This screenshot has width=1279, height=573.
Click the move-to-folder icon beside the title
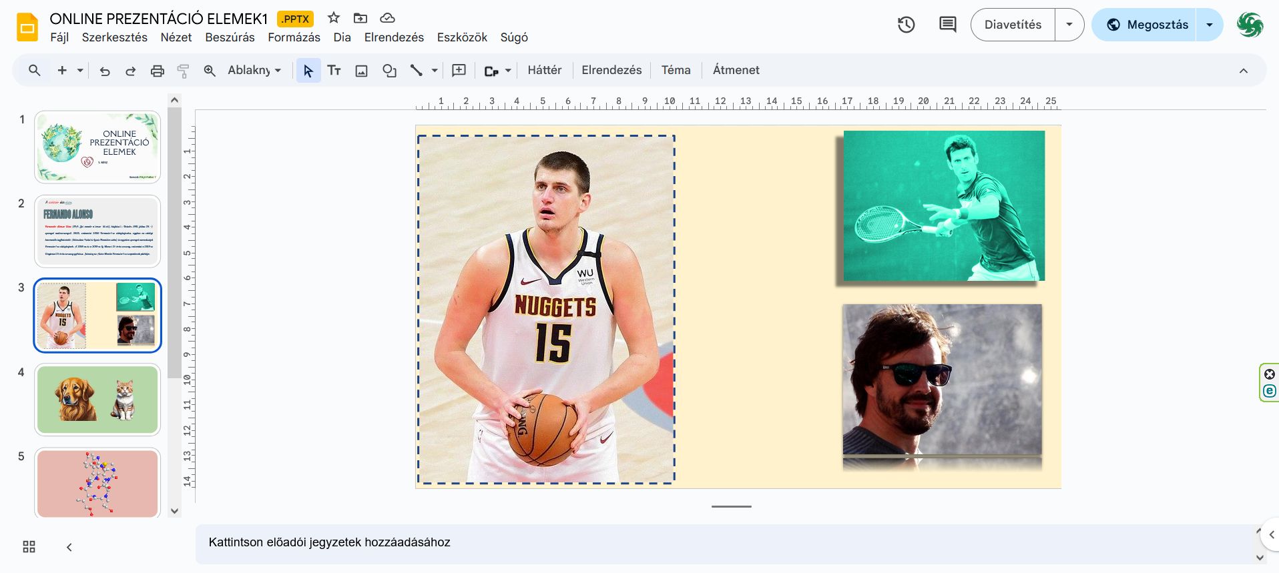pos(360,18)
